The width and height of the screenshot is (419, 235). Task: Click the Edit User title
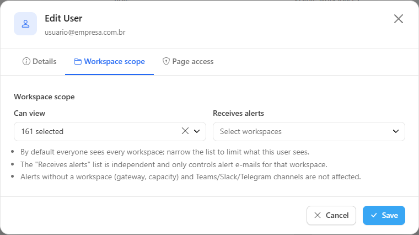point(63,18)
